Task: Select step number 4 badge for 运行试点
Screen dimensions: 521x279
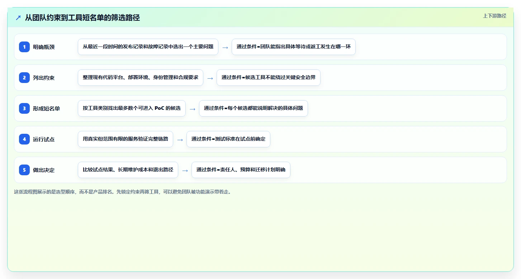Action: click(24, 139)
